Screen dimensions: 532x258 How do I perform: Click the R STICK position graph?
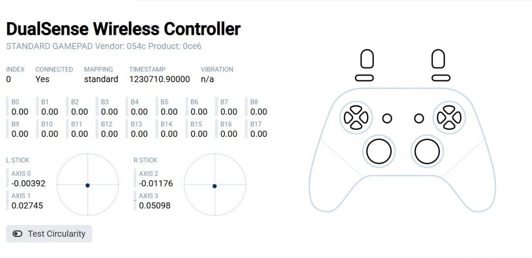coord(215,185)
